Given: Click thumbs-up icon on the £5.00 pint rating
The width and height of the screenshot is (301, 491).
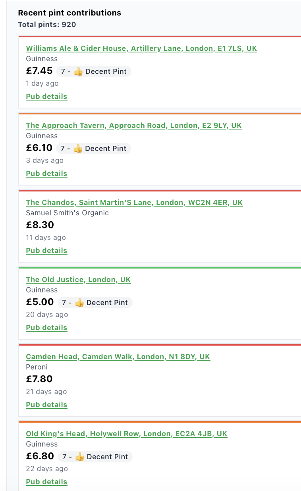Looking at the screenshot, I should click(x=79, y=303).
